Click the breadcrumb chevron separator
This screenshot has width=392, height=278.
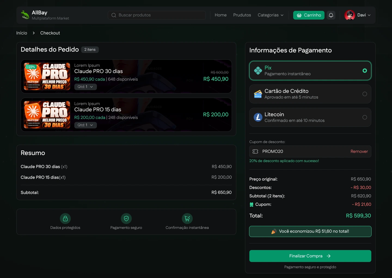tap(34, 33)
